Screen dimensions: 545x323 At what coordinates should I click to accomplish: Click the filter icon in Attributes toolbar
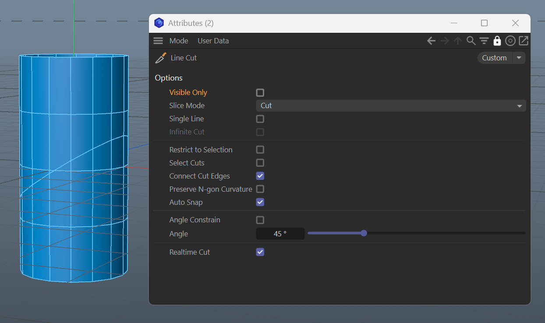click(x=484, y=41)
